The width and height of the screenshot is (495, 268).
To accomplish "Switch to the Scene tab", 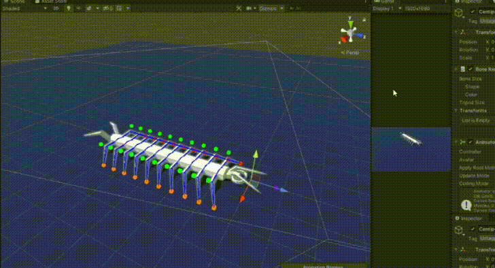I will click(x=15, y=1).
